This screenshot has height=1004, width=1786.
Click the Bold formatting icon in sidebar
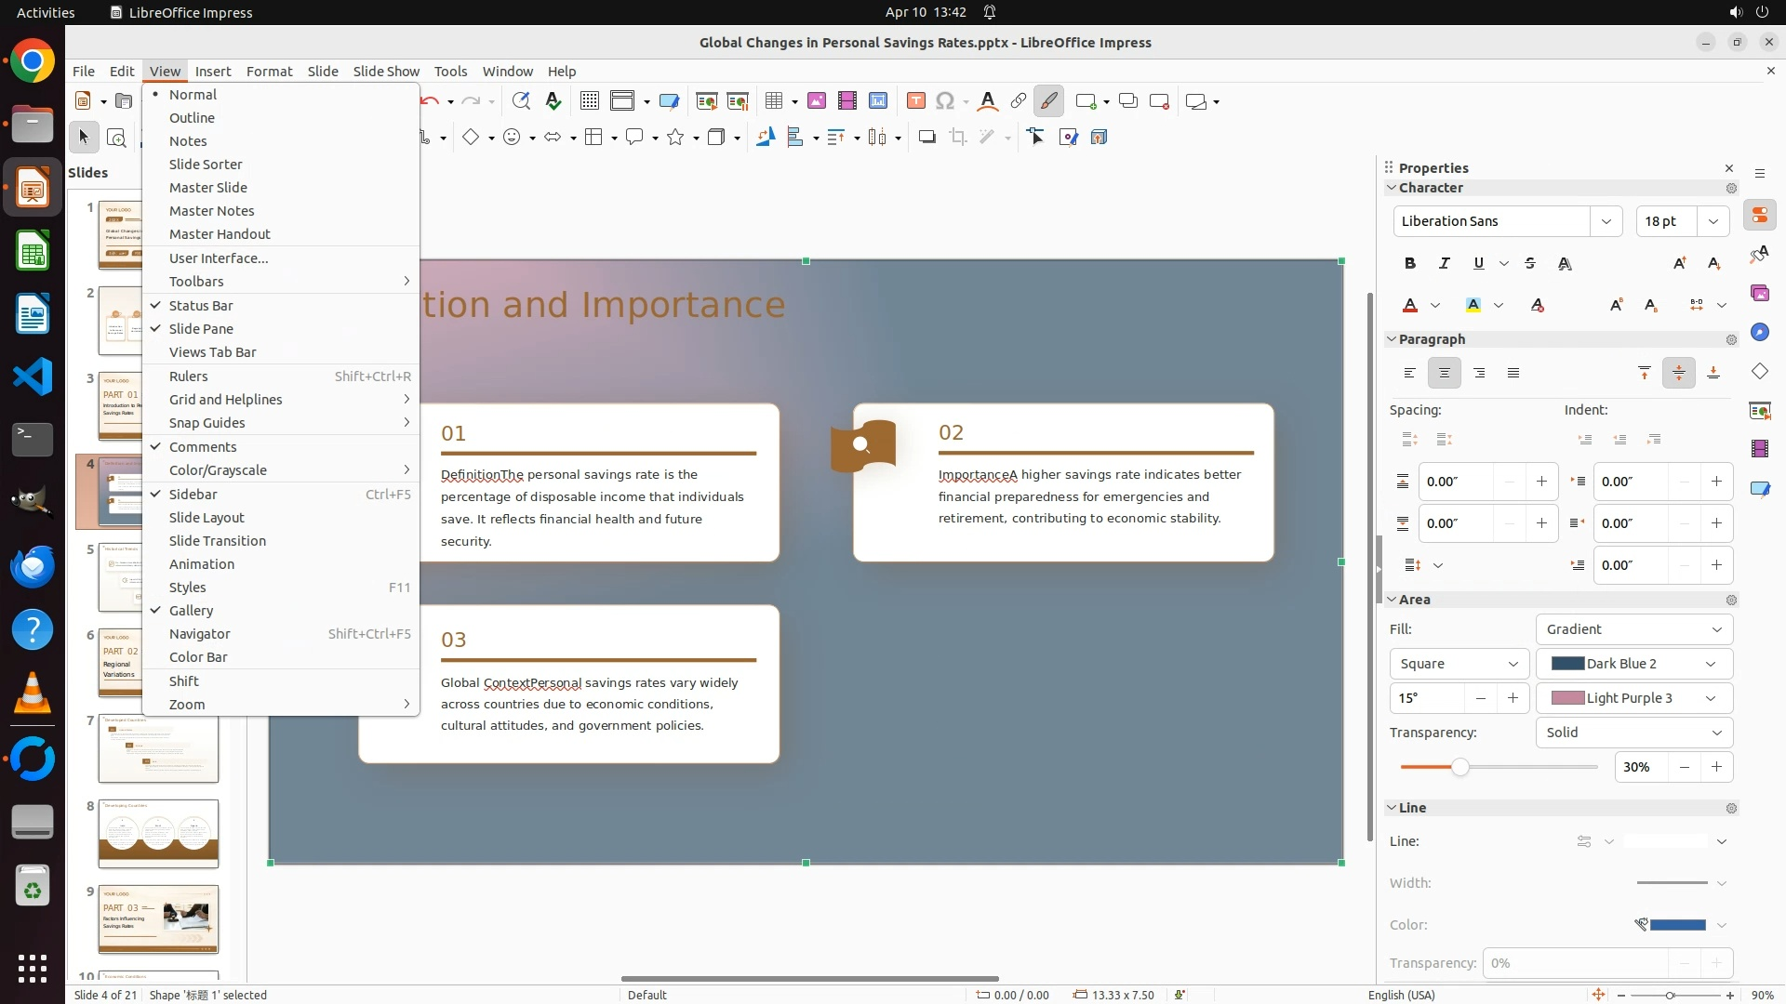click(1409, 264)
